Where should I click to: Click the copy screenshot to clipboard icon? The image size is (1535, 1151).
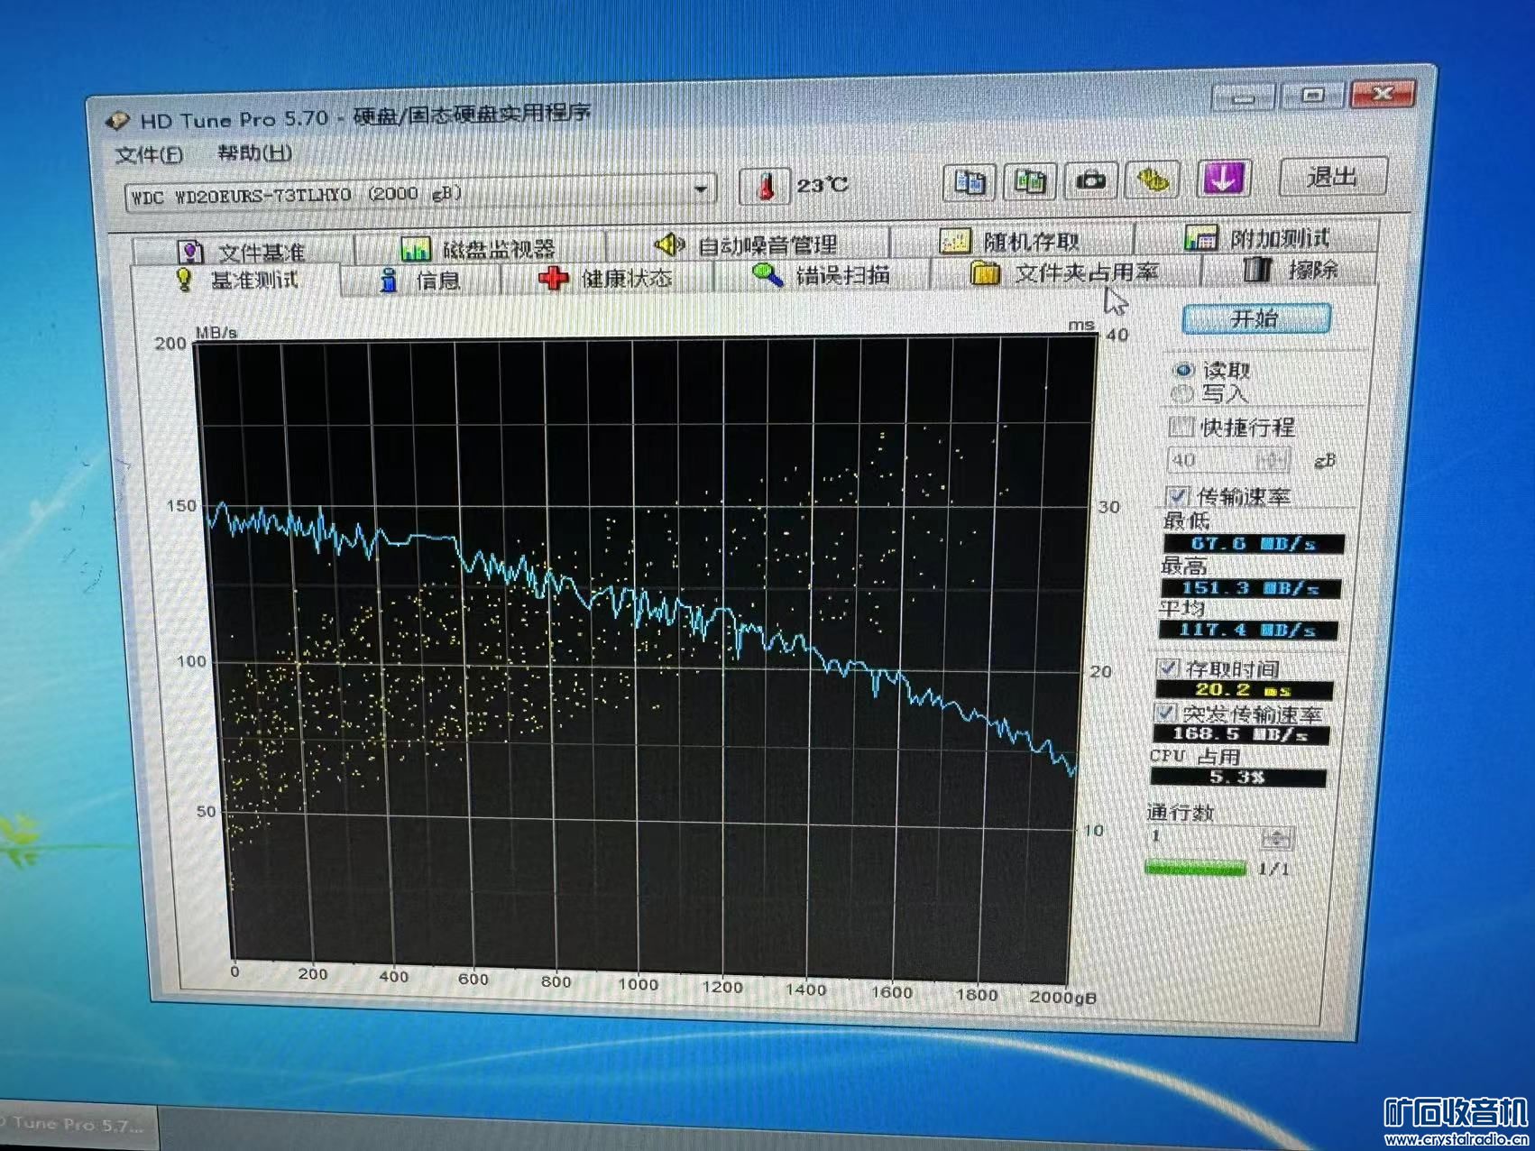[1029, 180]
